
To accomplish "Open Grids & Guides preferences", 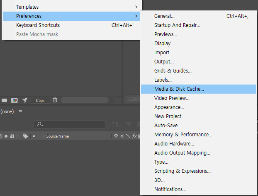I will tap(198, 71).
